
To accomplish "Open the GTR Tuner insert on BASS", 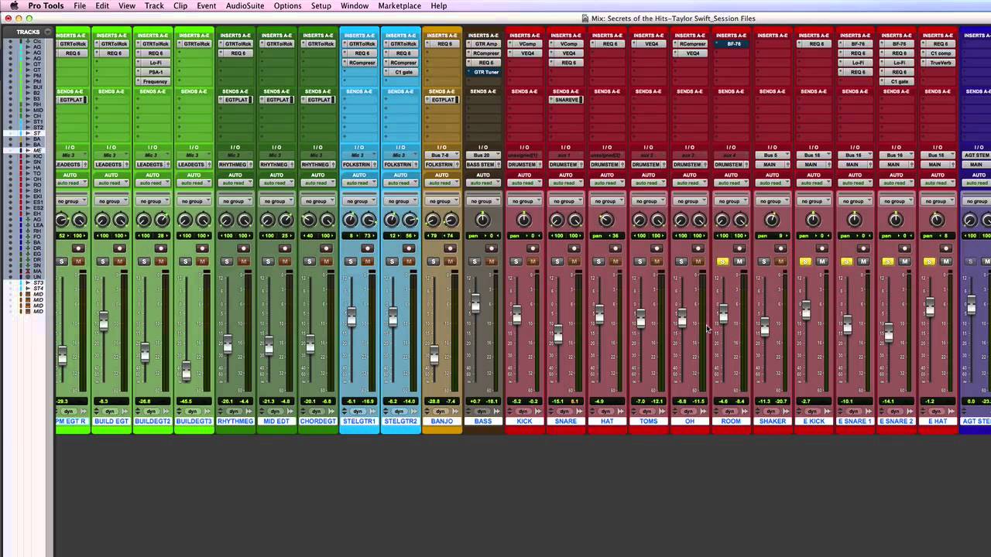I will point(484,72).
